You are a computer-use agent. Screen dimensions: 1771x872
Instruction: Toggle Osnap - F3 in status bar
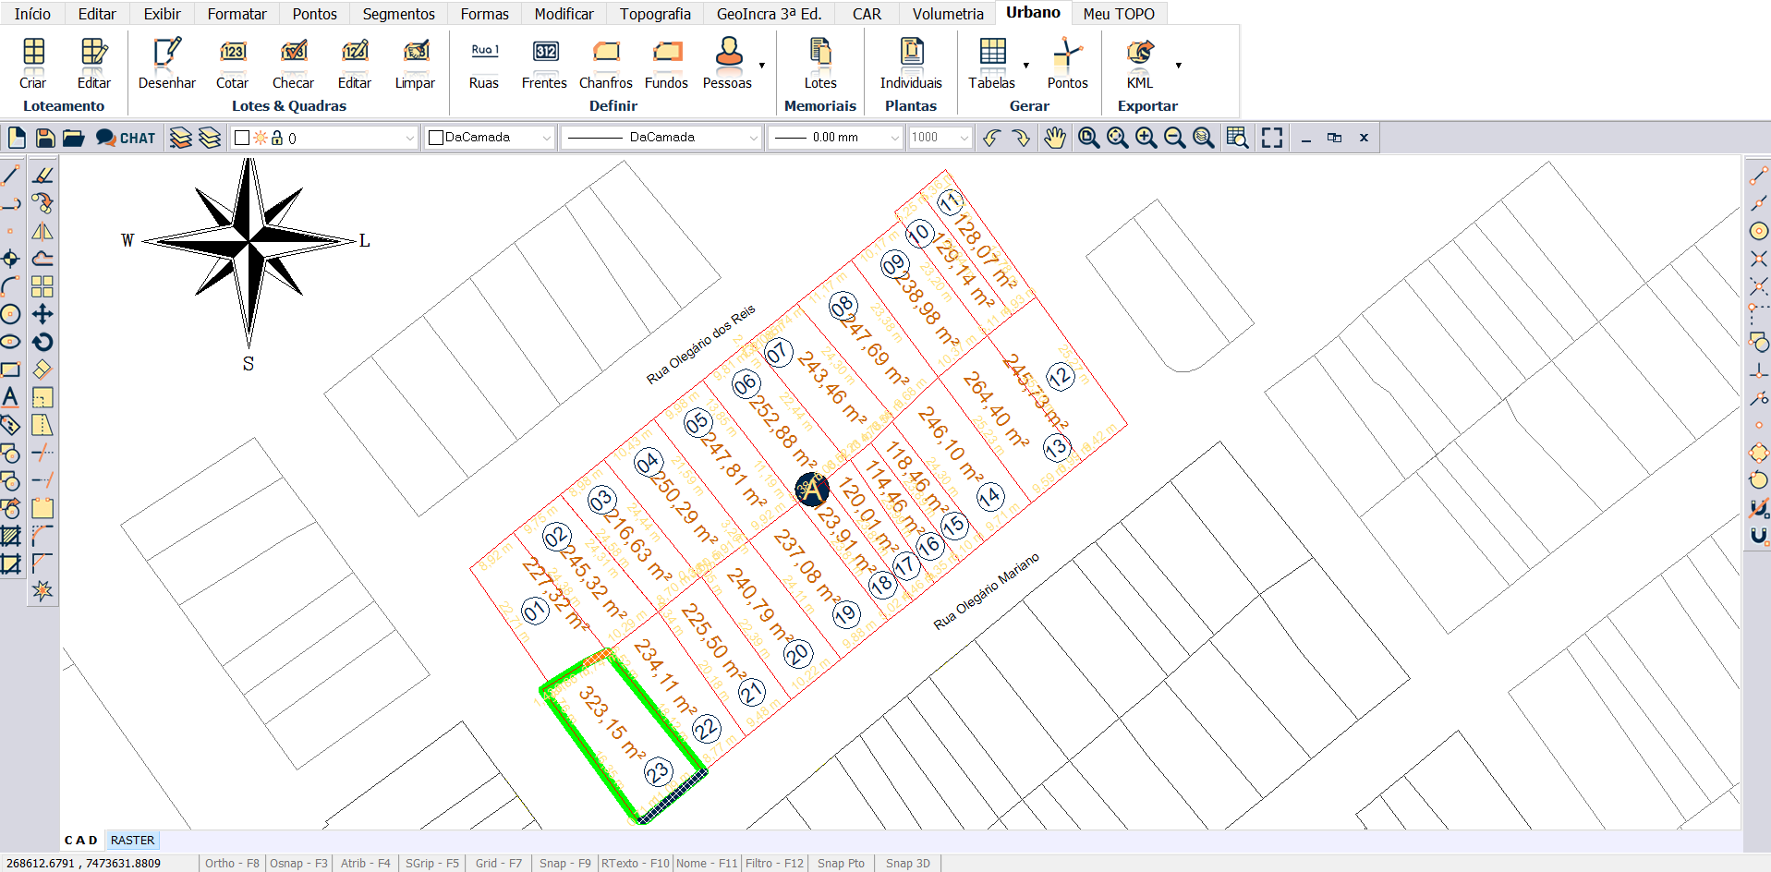click(298, 863)
